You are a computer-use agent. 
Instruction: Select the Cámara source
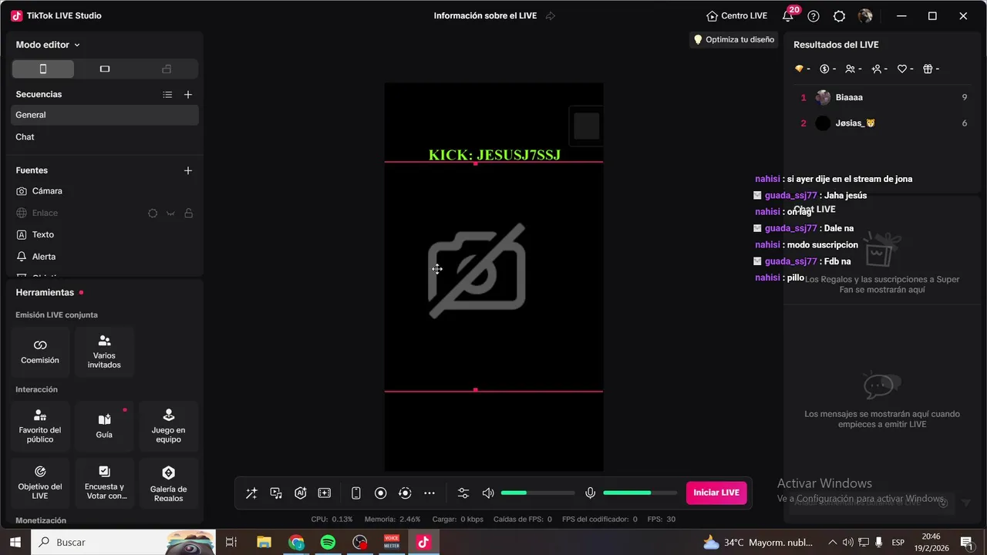105,191
